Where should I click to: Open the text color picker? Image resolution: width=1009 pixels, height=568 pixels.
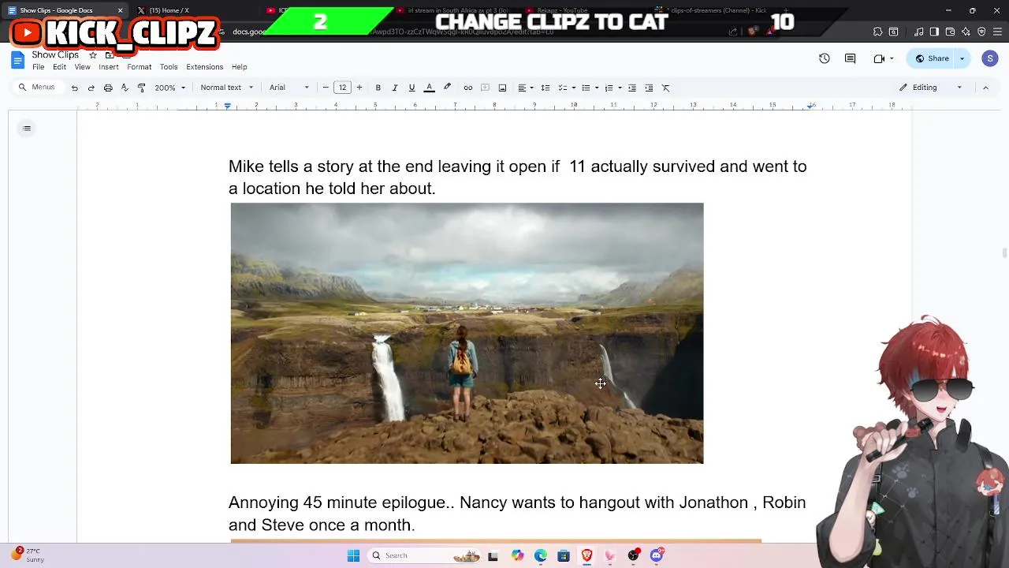(x=429, y=88)
